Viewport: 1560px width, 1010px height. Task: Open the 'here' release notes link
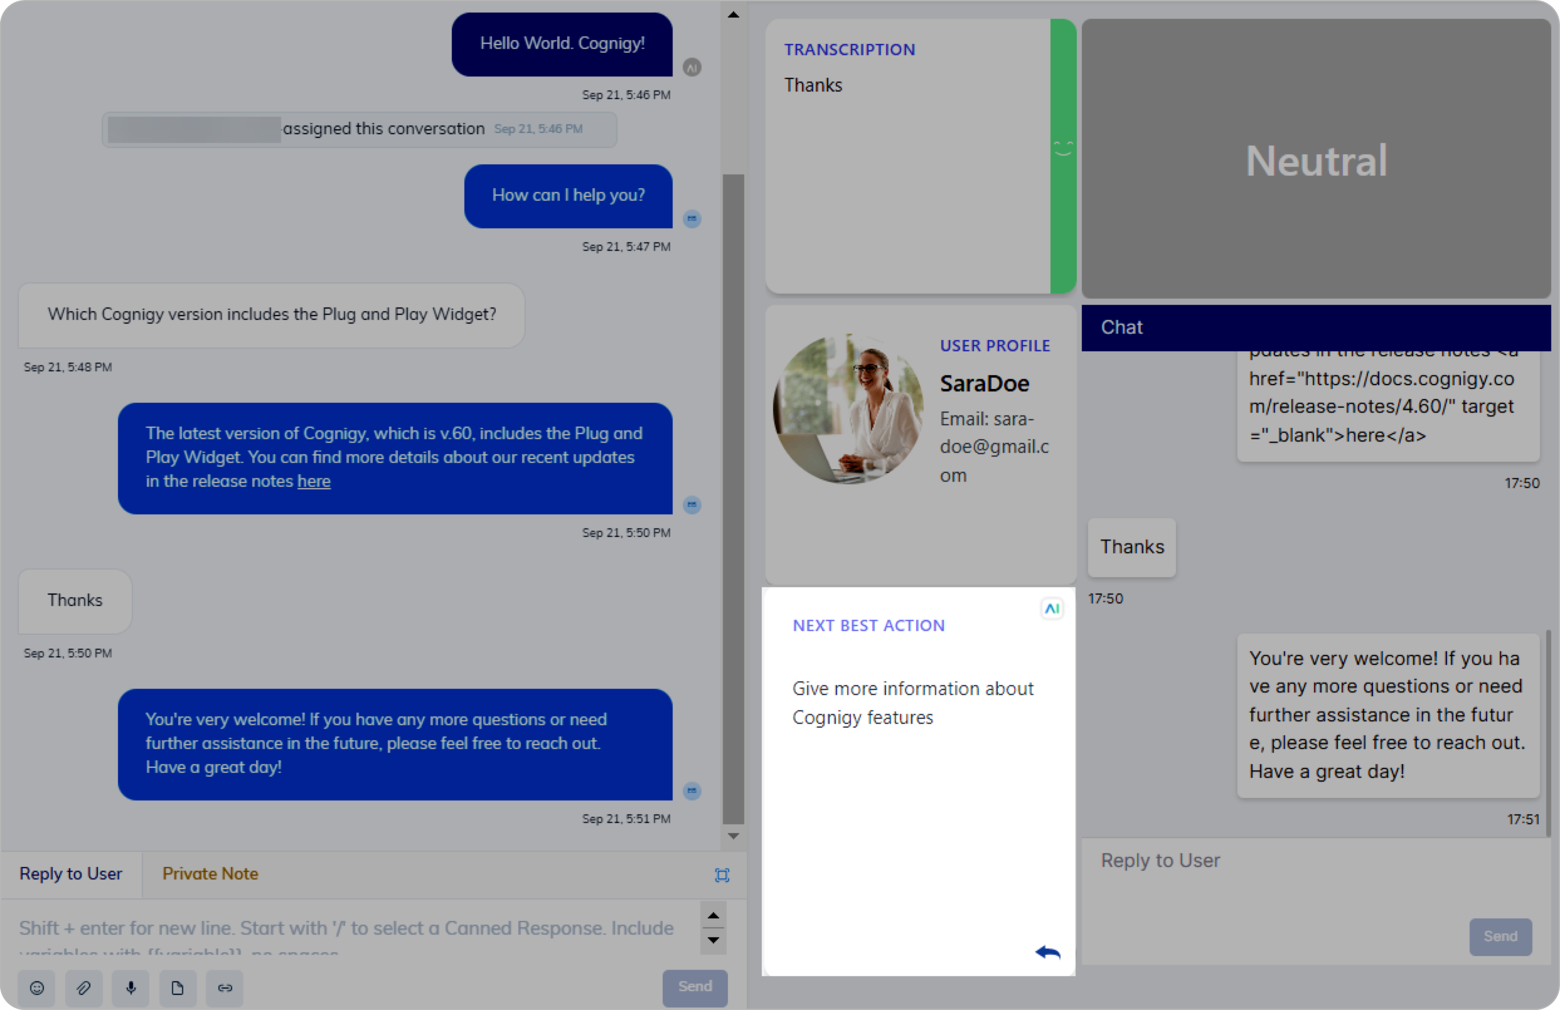pos(313,481)
